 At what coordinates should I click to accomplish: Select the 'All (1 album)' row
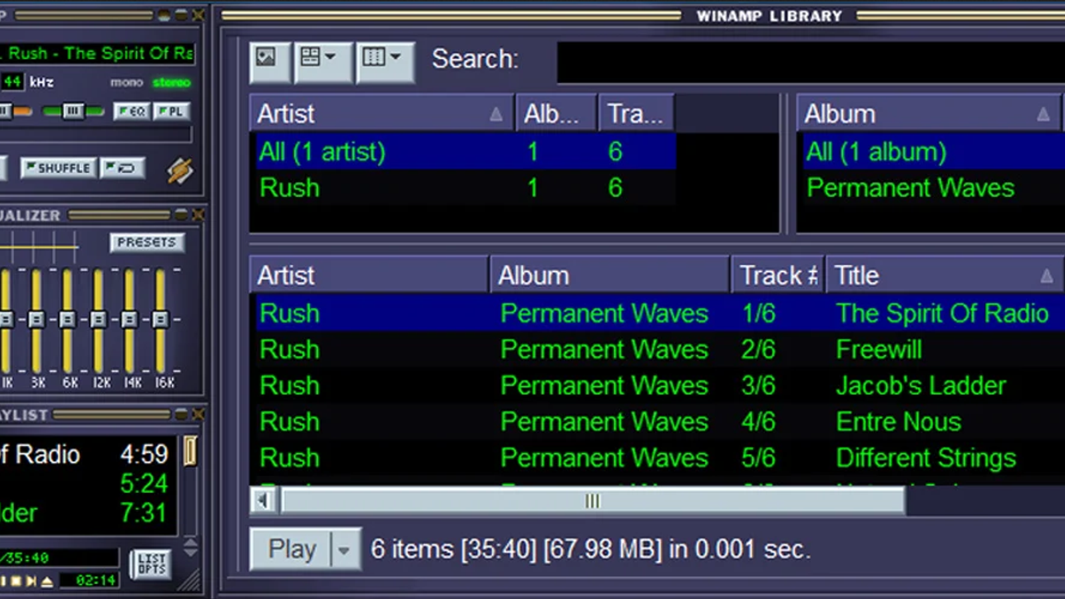[x=931, y=152]
